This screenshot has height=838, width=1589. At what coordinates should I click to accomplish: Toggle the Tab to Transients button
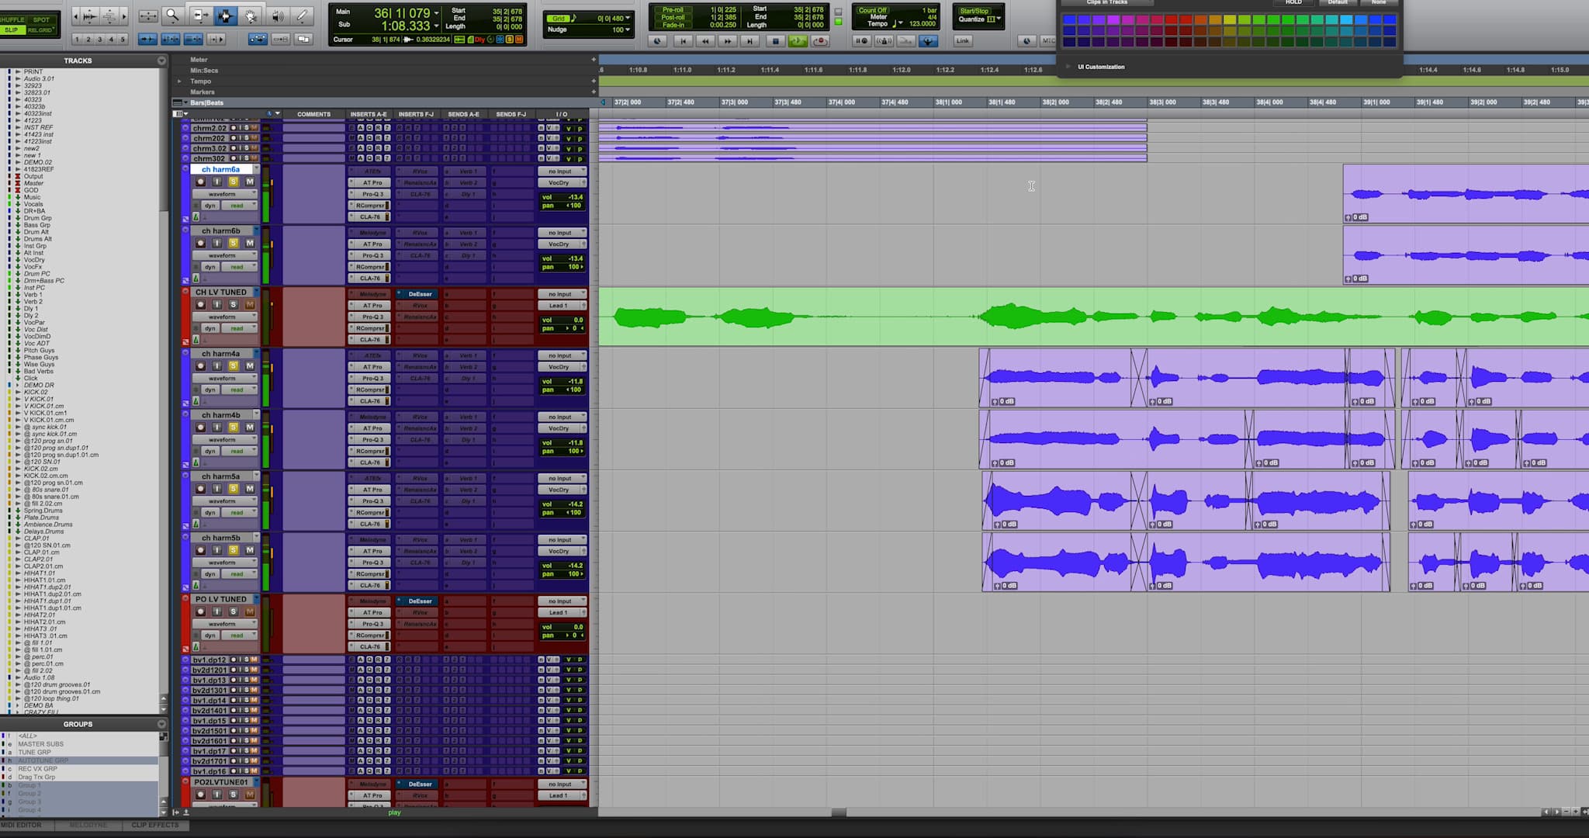pos(147,39)
